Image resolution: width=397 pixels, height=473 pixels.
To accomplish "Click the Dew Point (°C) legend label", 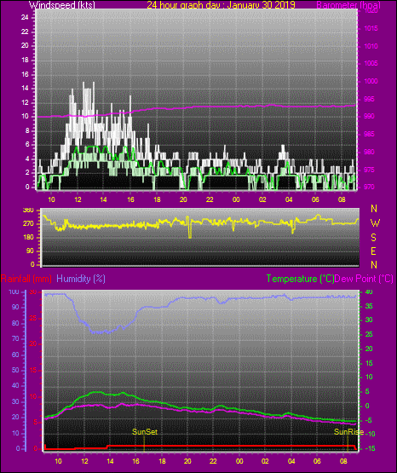I will [364, 279].
